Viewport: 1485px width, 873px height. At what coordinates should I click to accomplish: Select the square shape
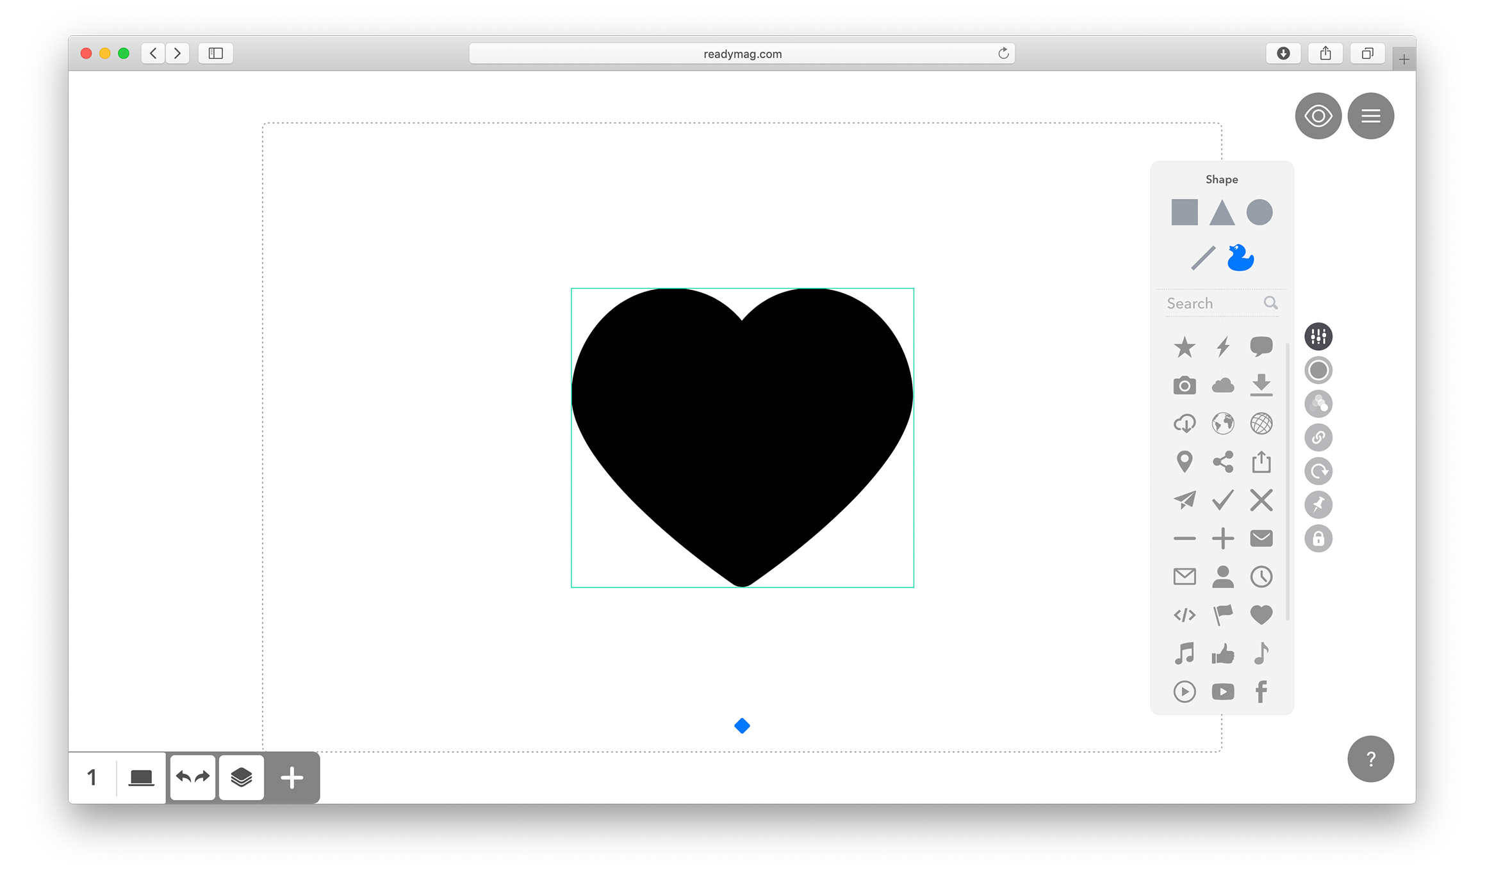pyautogui.click(x=1183, y=212)
